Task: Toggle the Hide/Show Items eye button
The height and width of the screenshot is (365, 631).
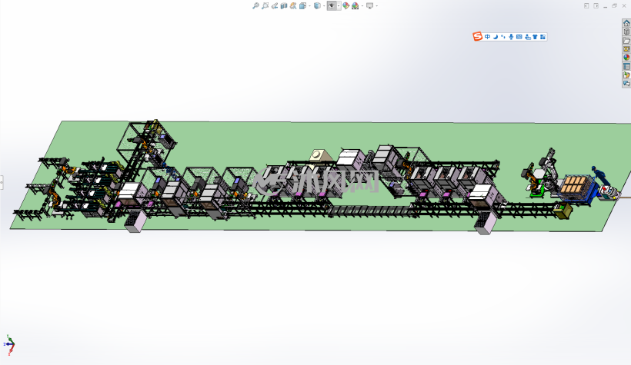Action: coord(332,5)
